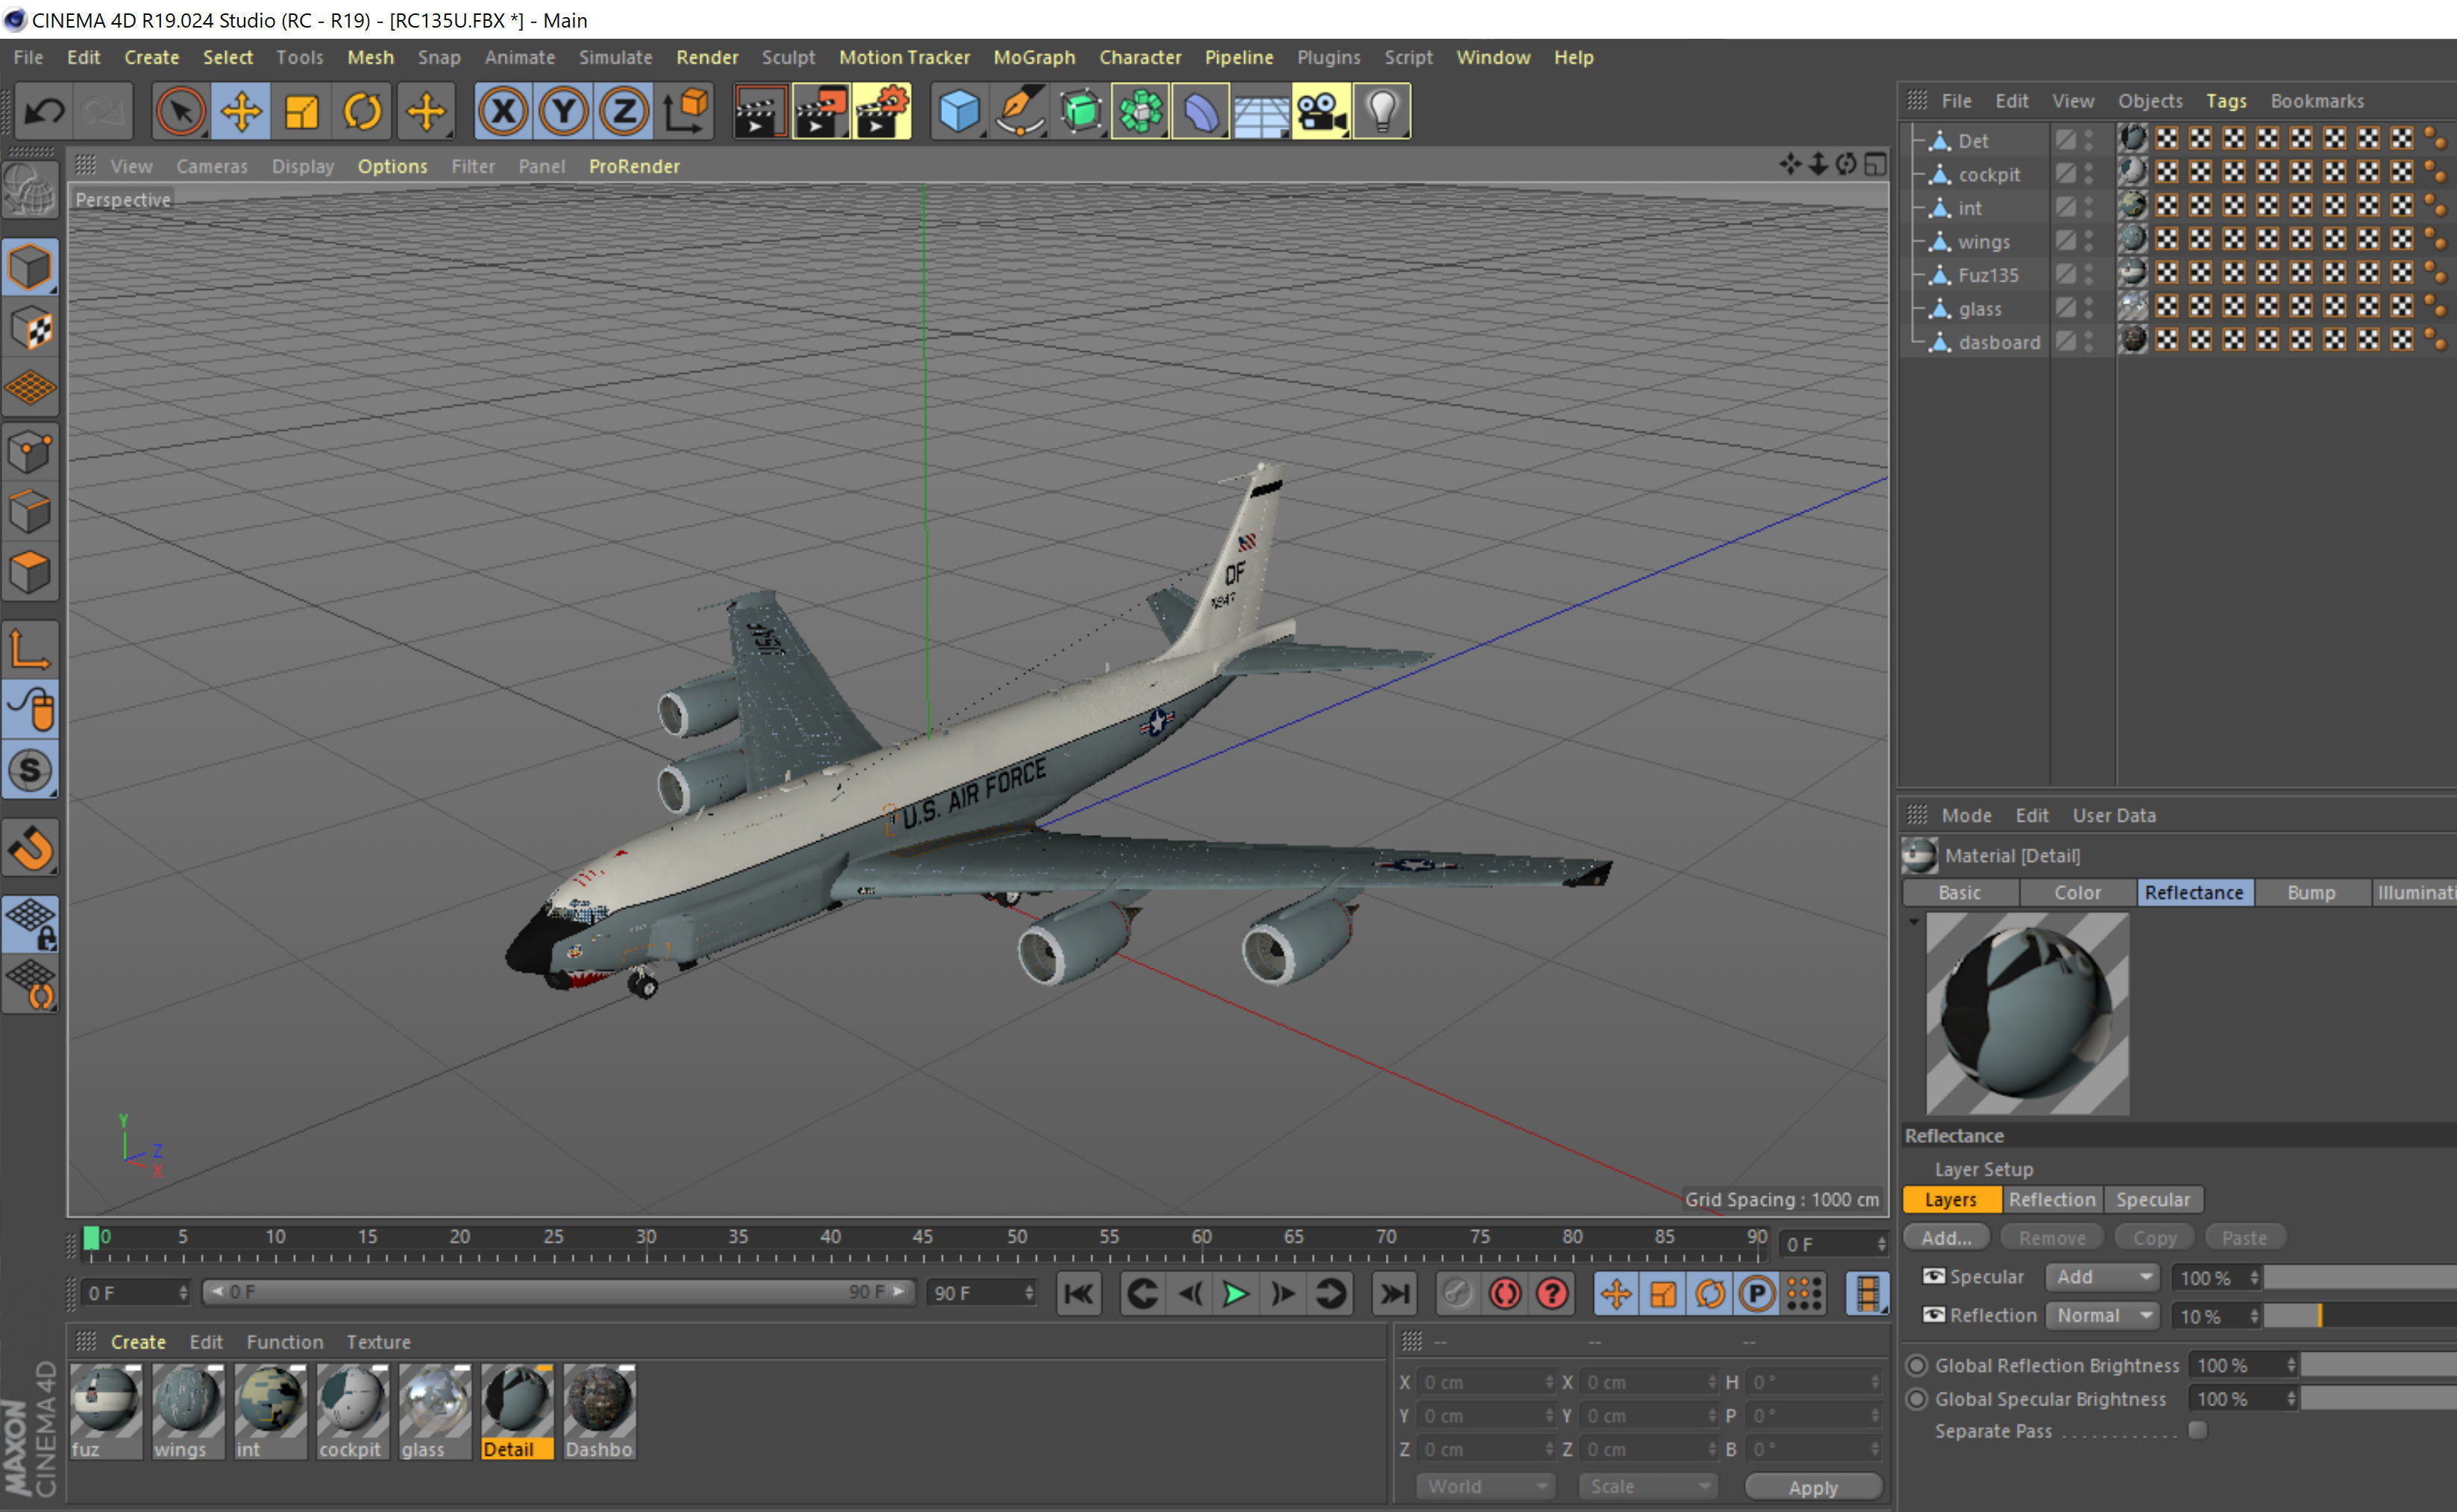Open Object Manager Tags menu
The image size is (2457, 1512).
pos(2226,101)
